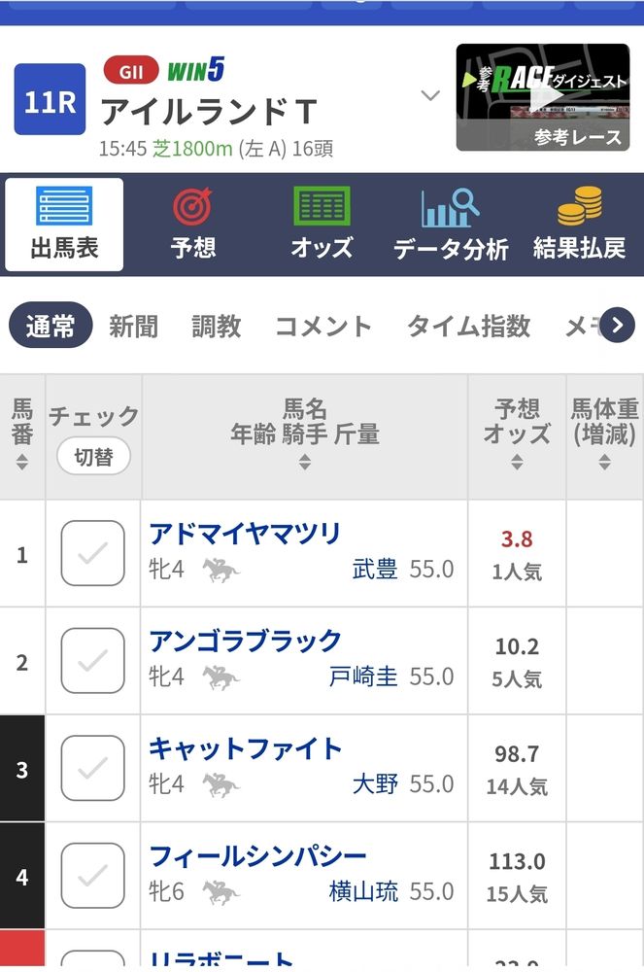644x972 pixels.
Task: Click the 切替 check button
Action: (x=93, y=457)
